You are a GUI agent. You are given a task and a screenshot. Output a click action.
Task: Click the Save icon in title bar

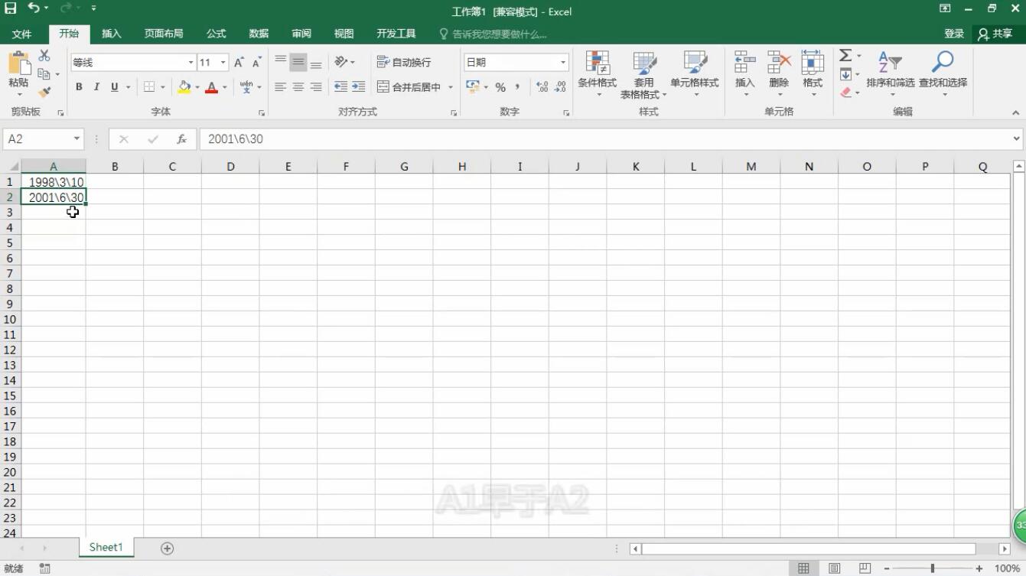[x=11, y=8]
